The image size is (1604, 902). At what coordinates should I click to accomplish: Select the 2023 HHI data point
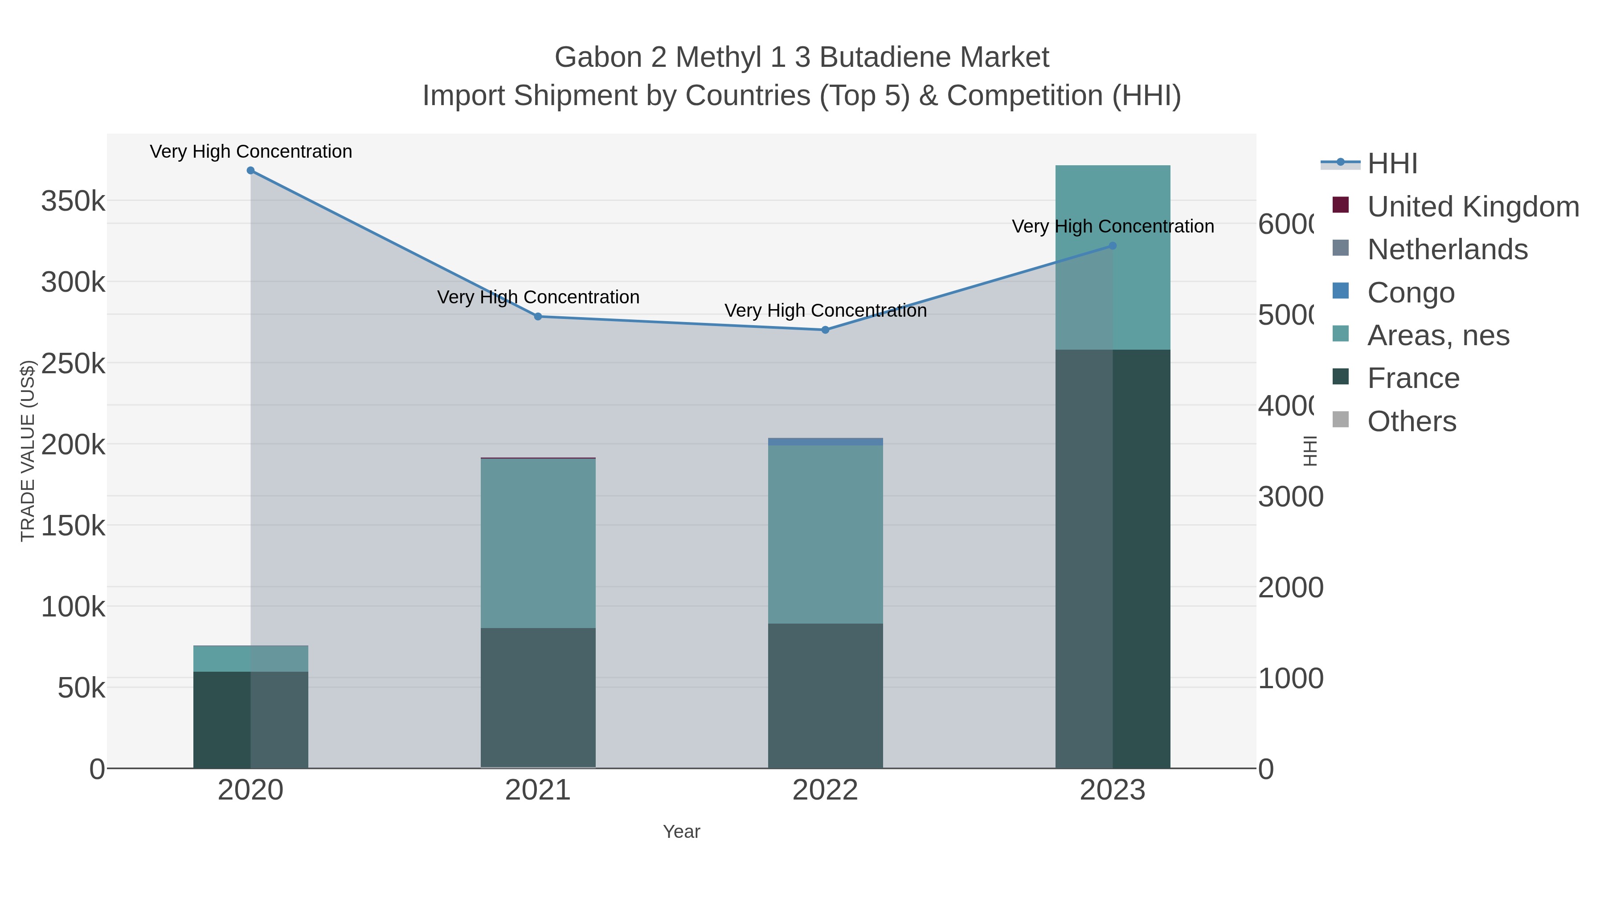(1113, 246)
